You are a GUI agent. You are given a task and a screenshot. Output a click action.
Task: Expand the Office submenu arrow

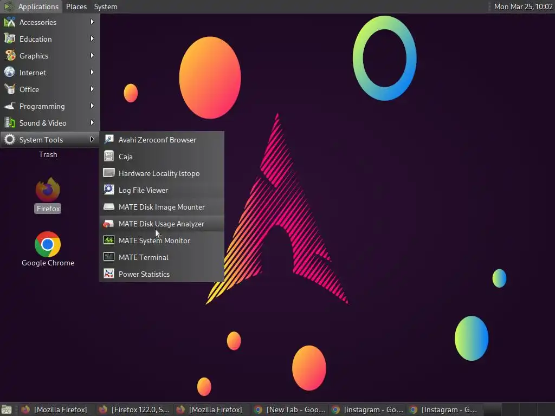click(x=92, y=89)
